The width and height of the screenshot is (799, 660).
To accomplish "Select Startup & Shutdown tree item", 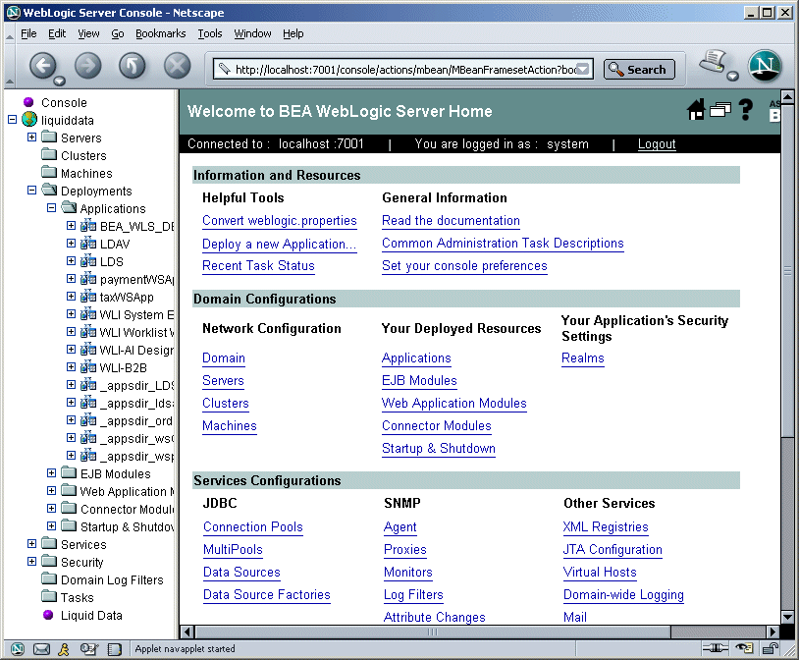I will pyautogui.click(x=127, y=526).
